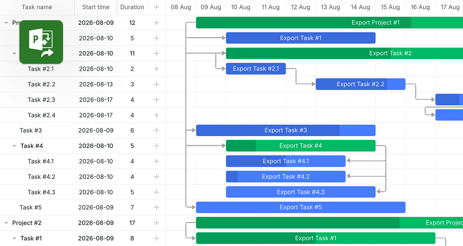Add subtask in Project #2 row
The width and height of the screenshot is (463, 246).
tap(157, 223)
